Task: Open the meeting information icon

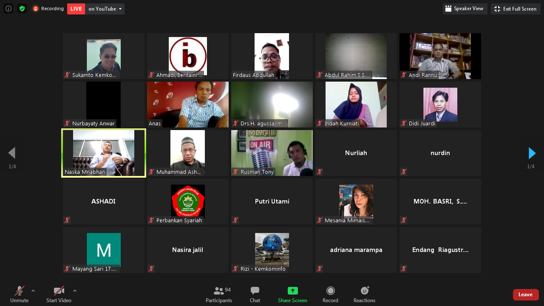Action: tap(8, 8)
